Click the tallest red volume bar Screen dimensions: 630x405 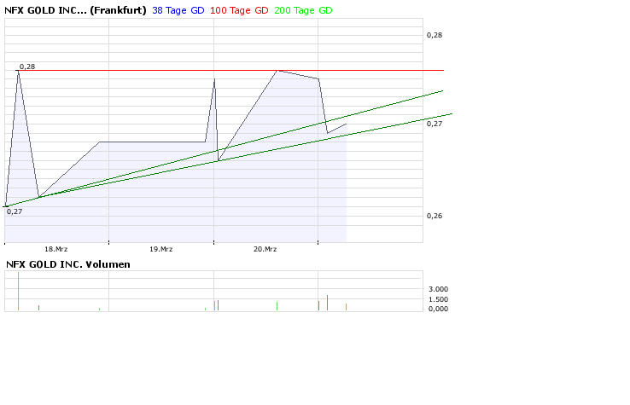pos(328,303)
